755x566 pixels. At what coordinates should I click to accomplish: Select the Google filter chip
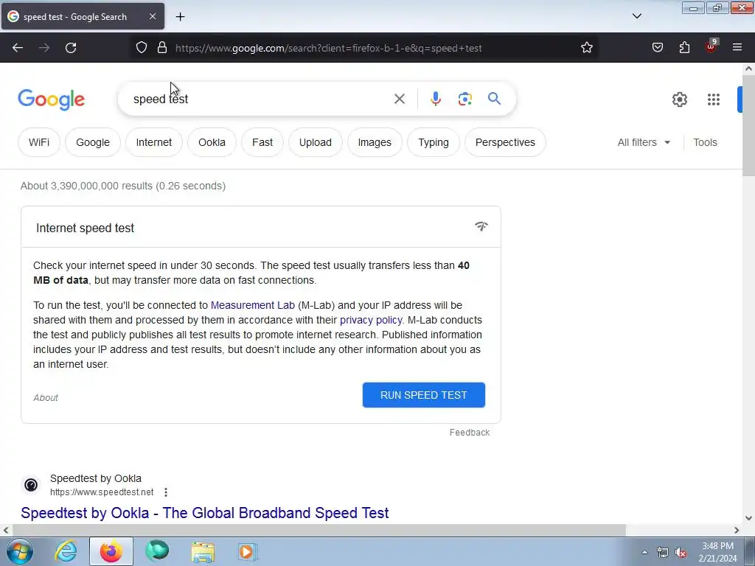[x=93, y=142]
